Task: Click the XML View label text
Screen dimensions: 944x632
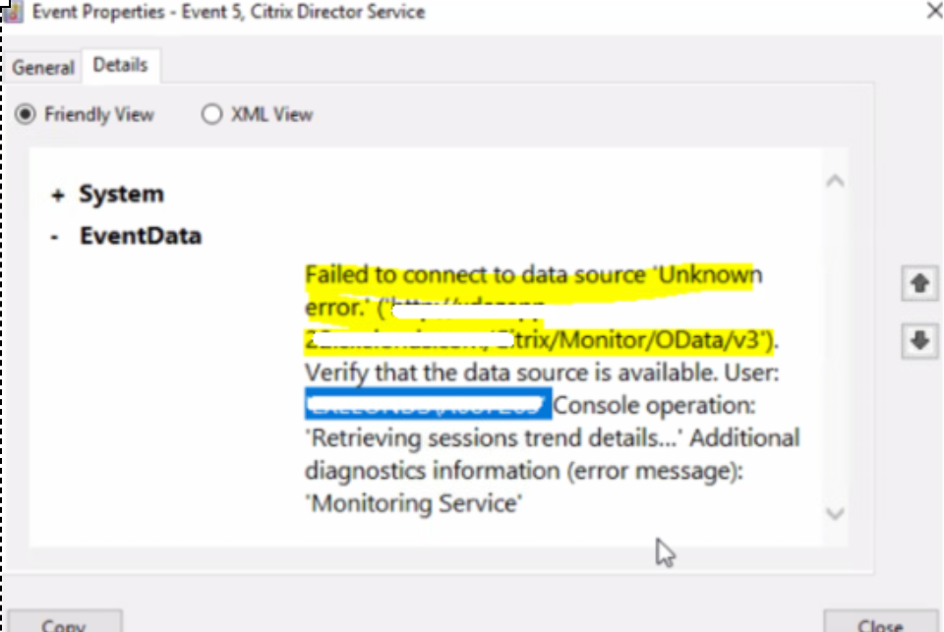Action: (272, 114)
